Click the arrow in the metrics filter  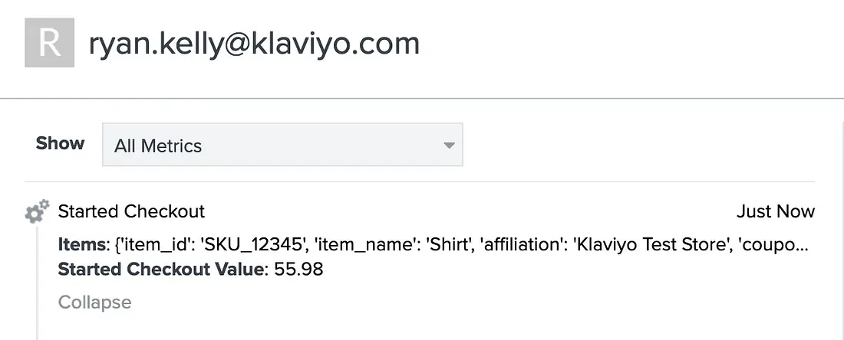[x=449, y=145]
